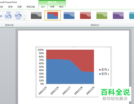This screenshot has width=134, height=104.
Task: Switch to the 审阅 (Review) tab
Action: tap(10, 7)
